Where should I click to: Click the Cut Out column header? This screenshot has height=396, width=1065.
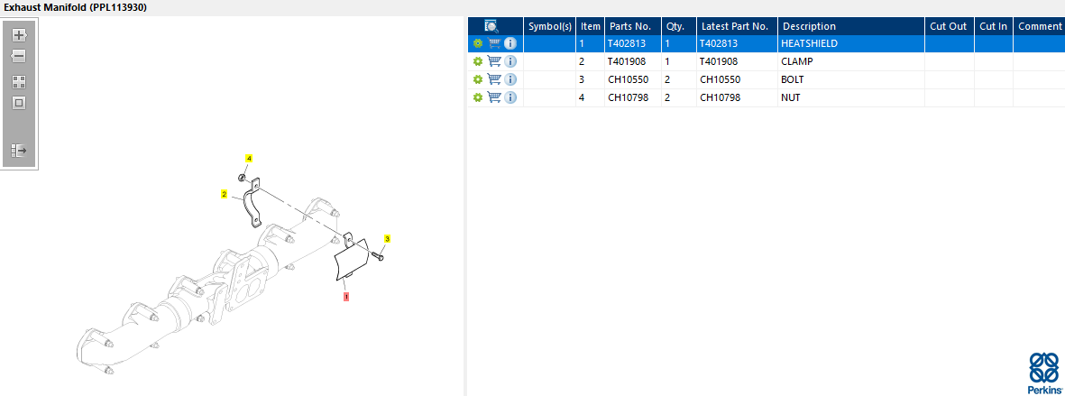[950, 26]
